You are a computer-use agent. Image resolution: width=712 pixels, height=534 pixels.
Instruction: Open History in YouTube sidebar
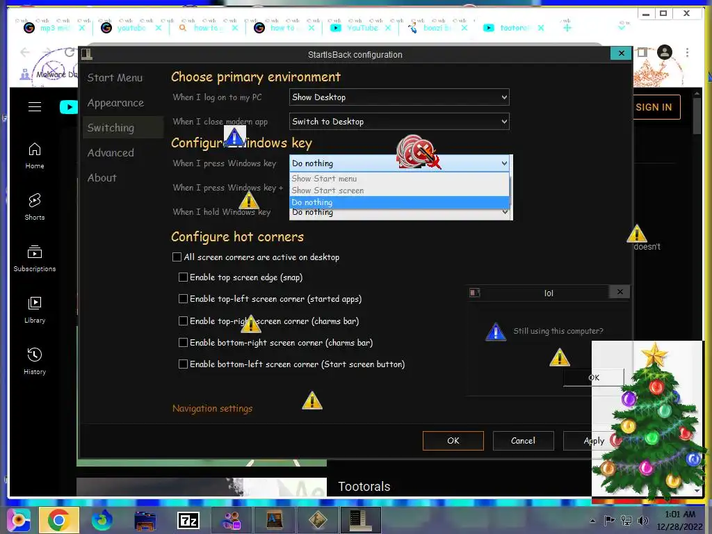pyautogui.click(x=35, y=361)
